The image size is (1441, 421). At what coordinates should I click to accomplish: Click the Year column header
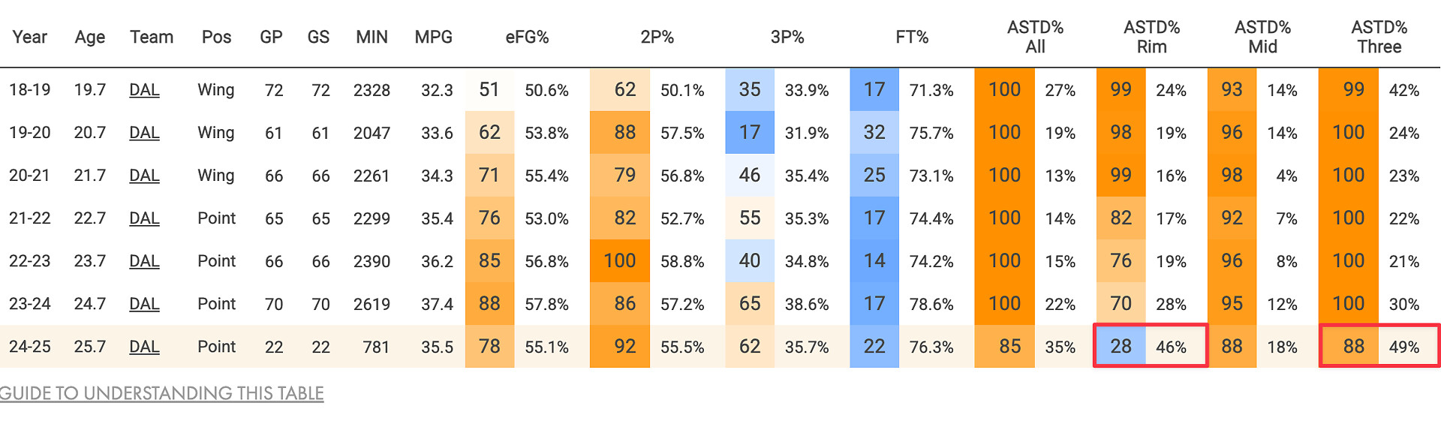30,38
